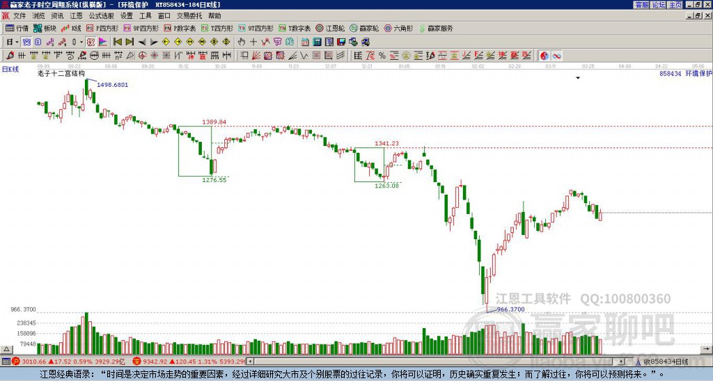Open the 板块 sector view
The image size is (713, 381).
tap(45, 28)
